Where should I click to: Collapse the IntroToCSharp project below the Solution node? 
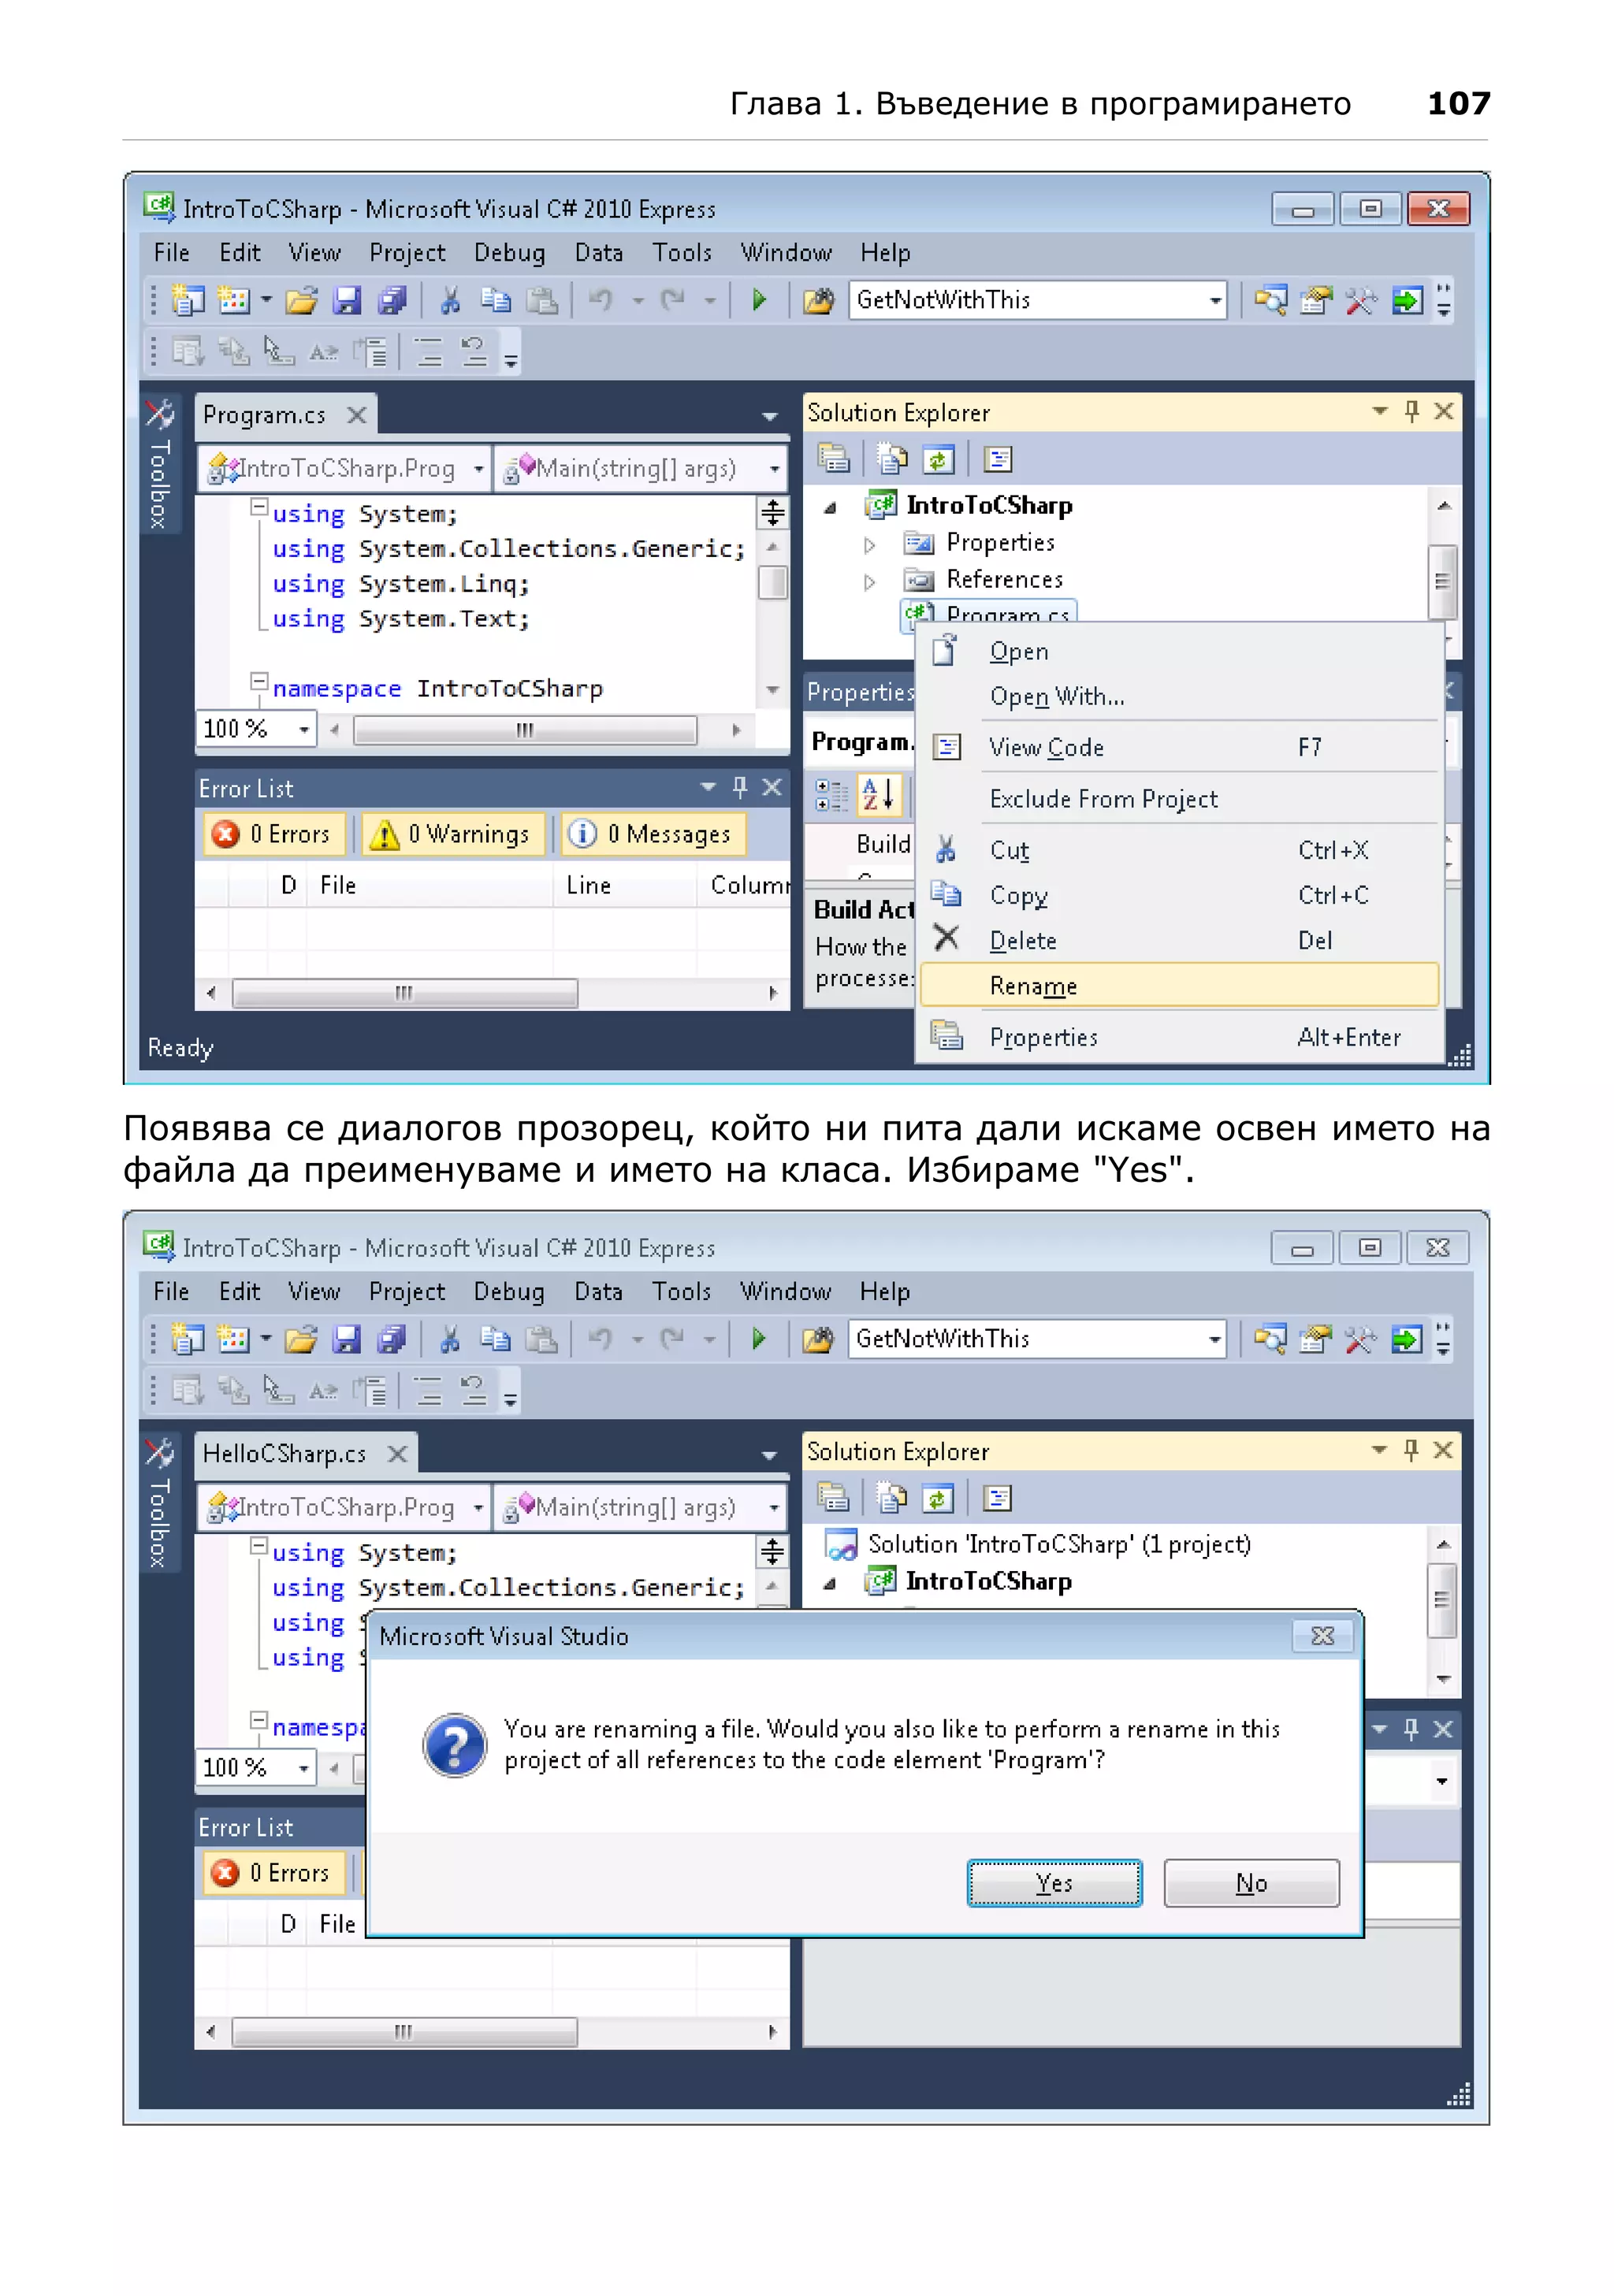pyautogui.click(x=830, y=1583)
